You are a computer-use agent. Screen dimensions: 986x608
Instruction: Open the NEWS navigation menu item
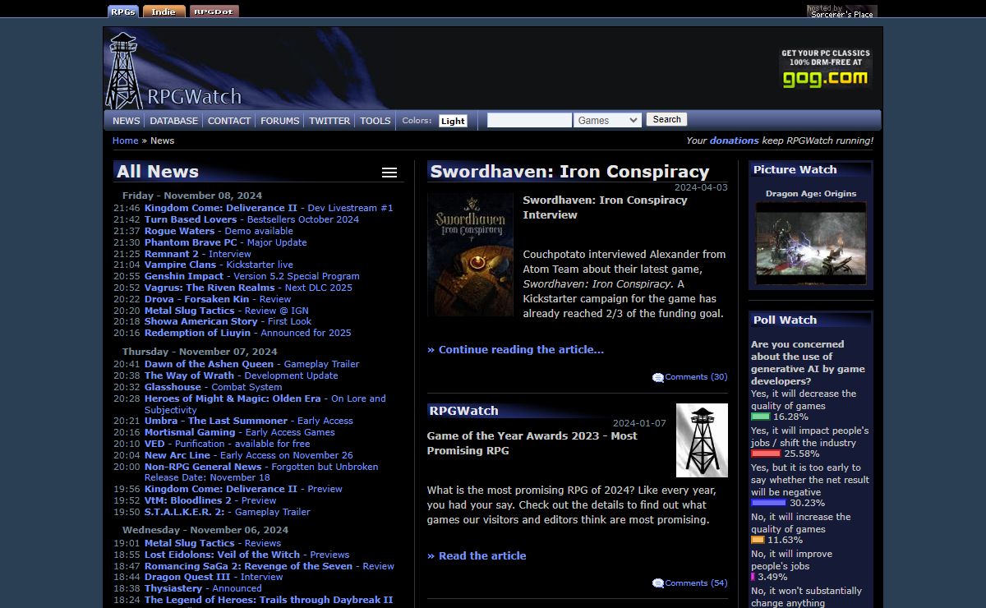click(x=127, y=121)
